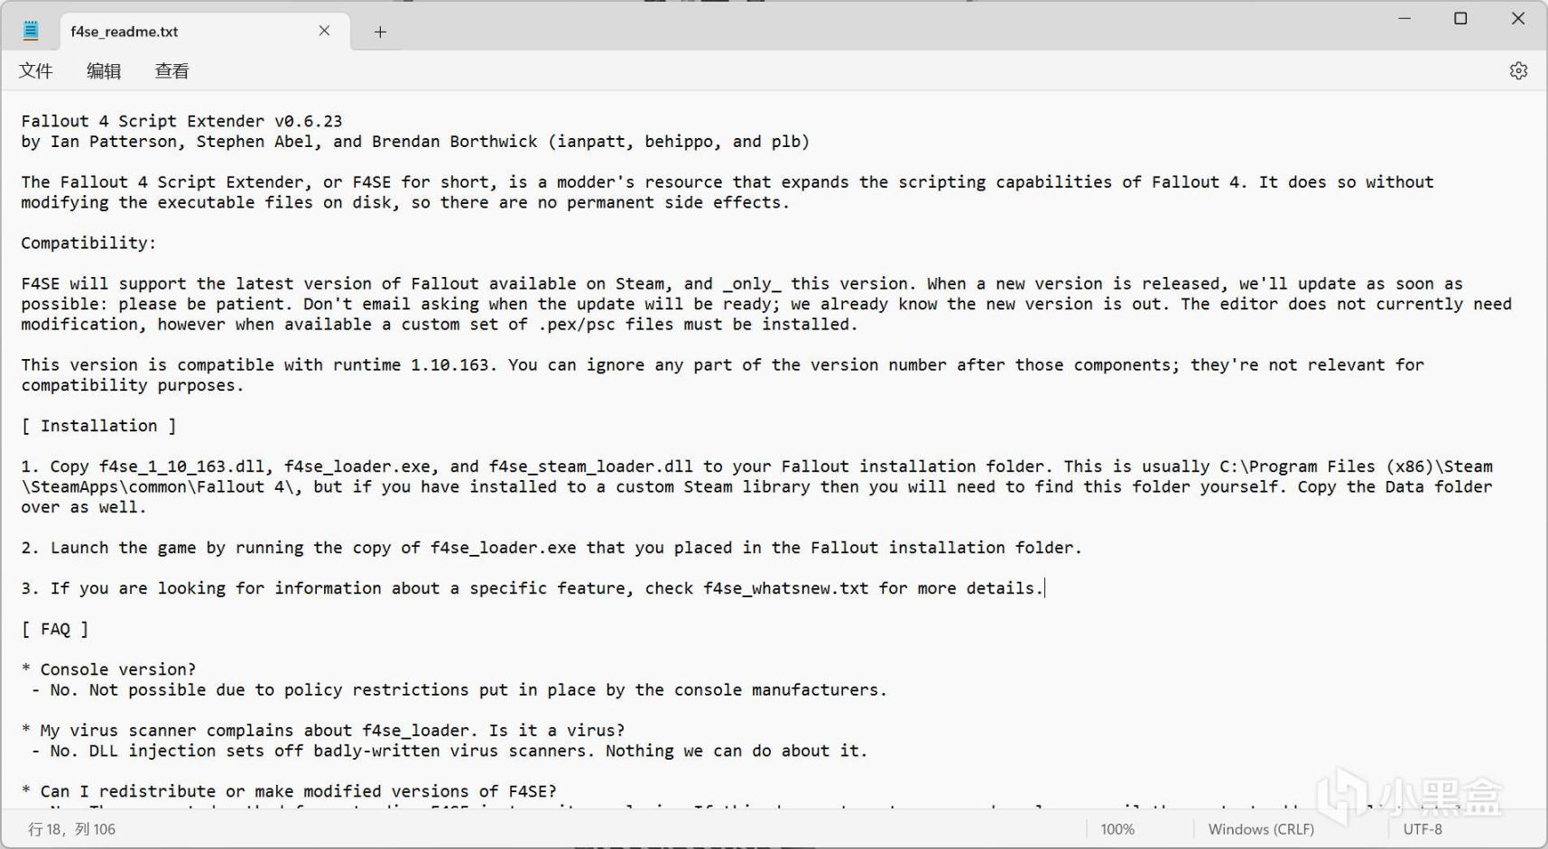Open Notepad settings with the gear icon
The image size is (1548, 849).
(1518, 70)
